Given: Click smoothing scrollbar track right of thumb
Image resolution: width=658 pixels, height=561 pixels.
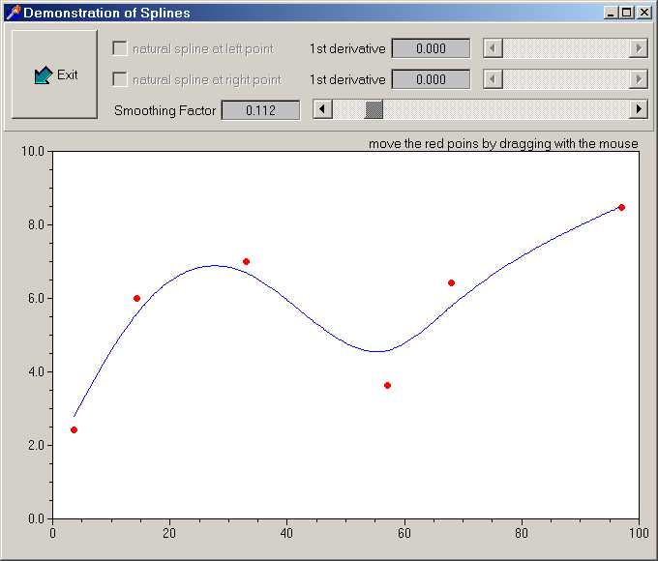Looking at the screenshot, I should click(503, 109).
